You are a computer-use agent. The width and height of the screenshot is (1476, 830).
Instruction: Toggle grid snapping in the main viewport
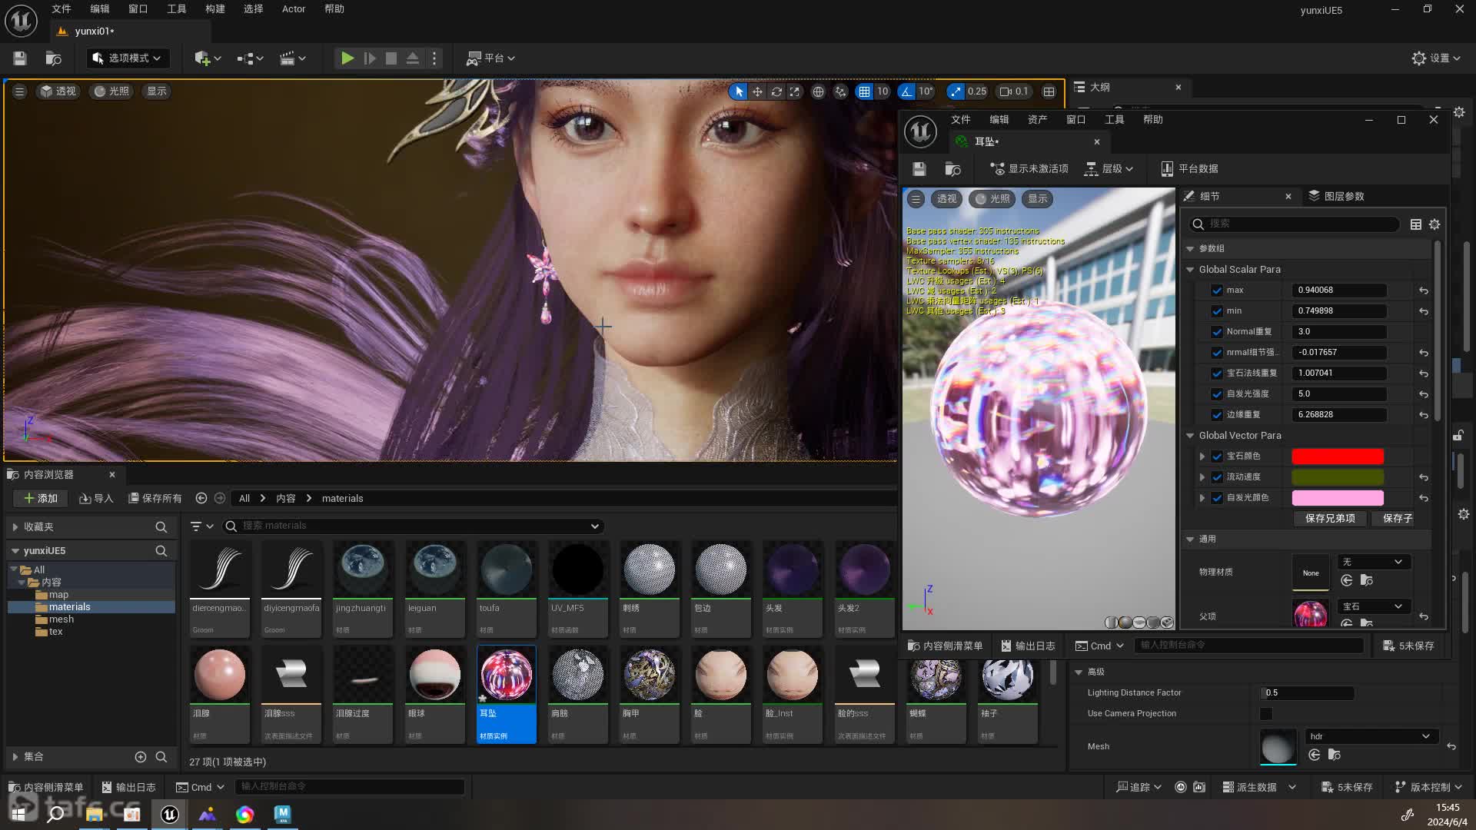865,91
